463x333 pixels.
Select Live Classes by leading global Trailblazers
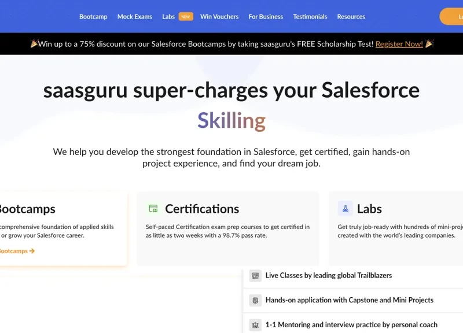tap(329, 276)
